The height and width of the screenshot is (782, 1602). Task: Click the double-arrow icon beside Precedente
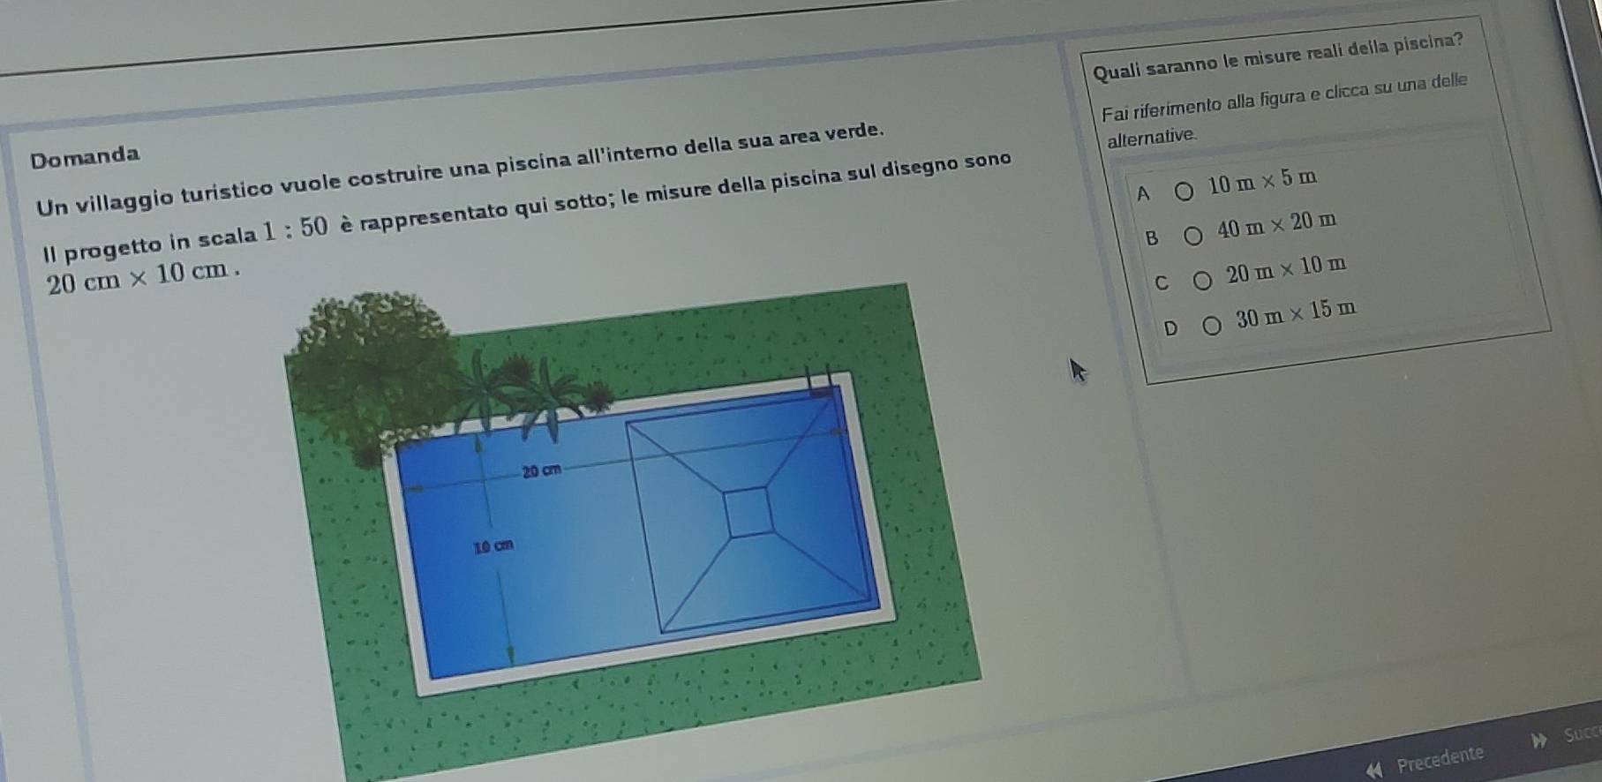click(x=1373, y=770)
